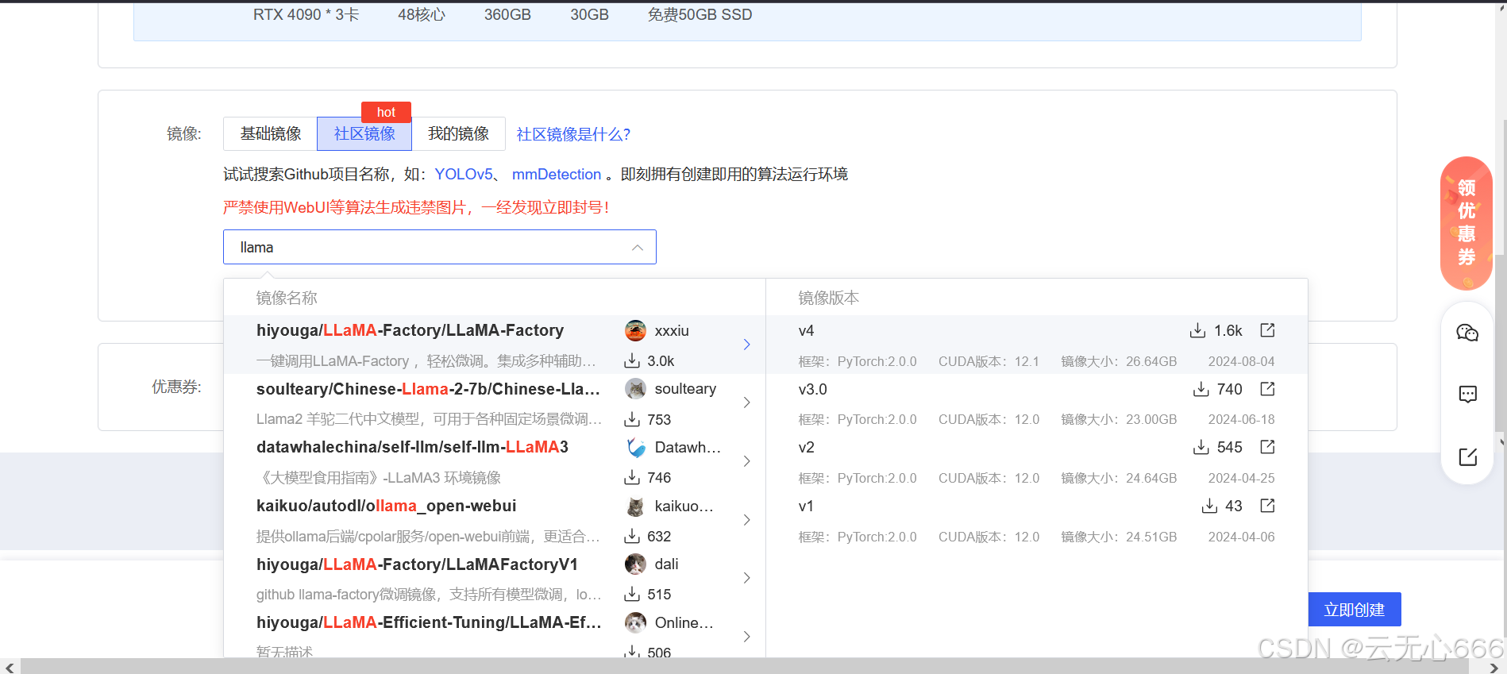Image resolution: width=1507 pixels, height=674 pixels.
Task: Open message feedback icon in sidebar
Action: point(1467,395)
